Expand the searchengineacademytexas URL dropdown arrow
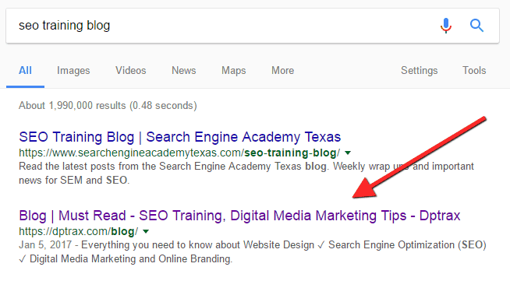510x281 pixels. 348,153
